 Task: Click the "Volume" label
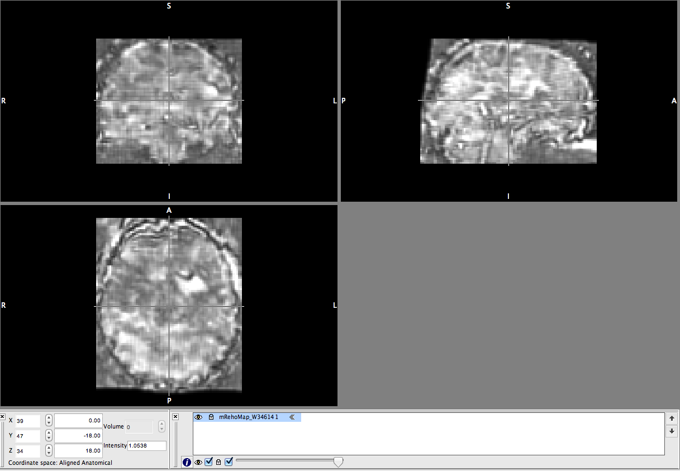pos(113,426)
